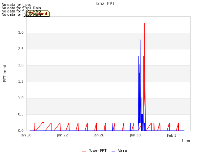Click the tallest red Tower PPT spike peak
This screenshot has width=210, height=157.
[145, 23]
